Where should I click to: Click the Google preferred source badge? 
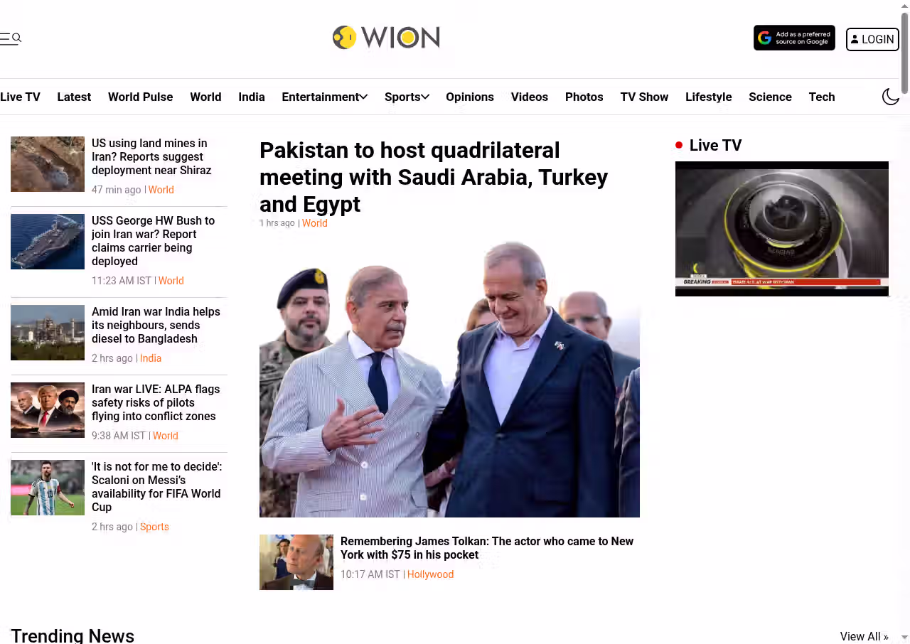(794, 38)
